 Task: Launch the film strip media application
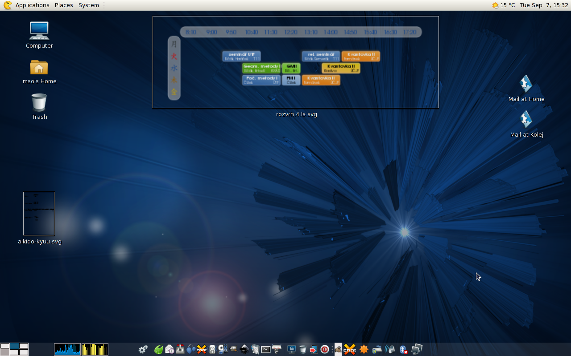pyautogui.click(x=223, y=349)
